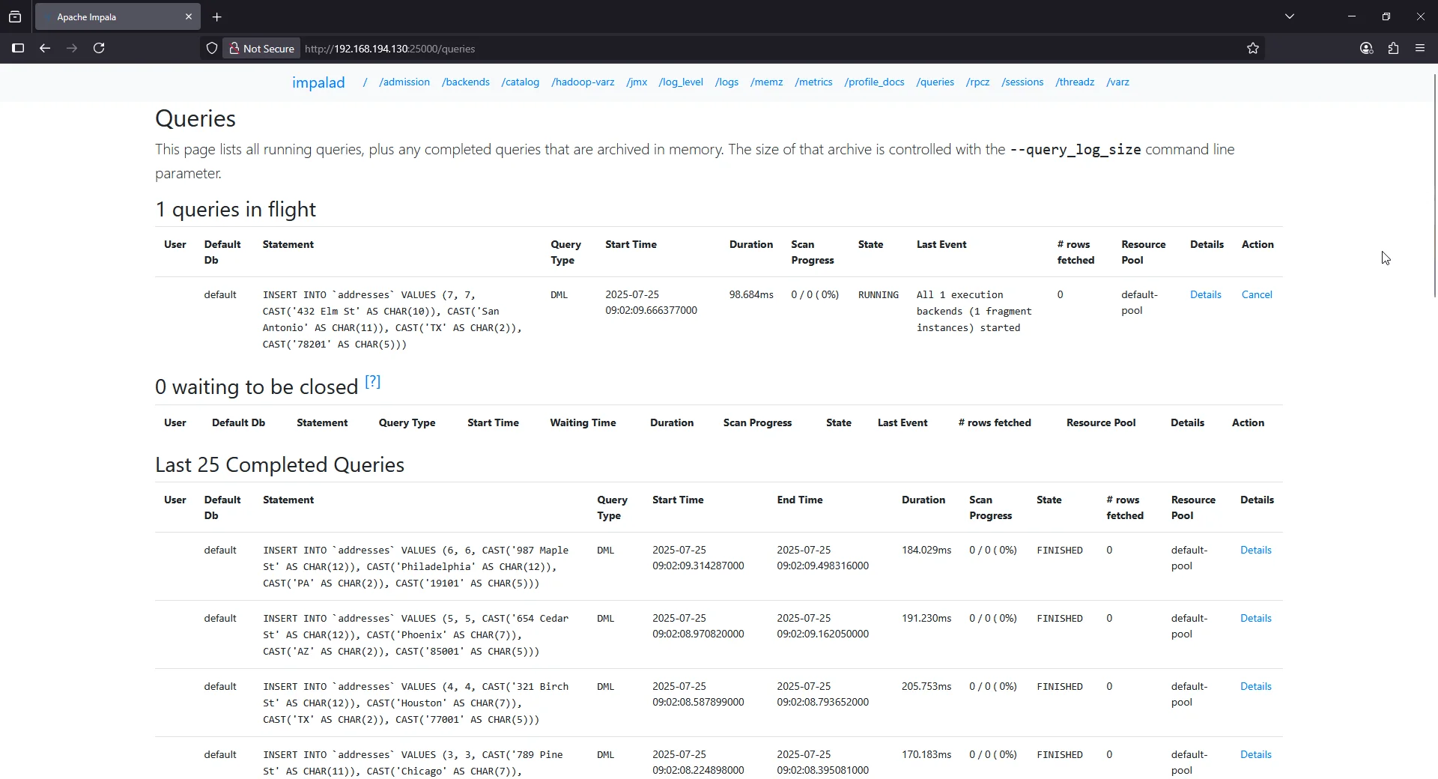Click the browser reload page icon
This screenshot has height=779, width=1438.
click(x=99, y=49)
